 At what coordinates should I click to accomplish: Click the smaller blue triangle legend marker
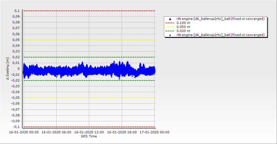click(170, 35)
